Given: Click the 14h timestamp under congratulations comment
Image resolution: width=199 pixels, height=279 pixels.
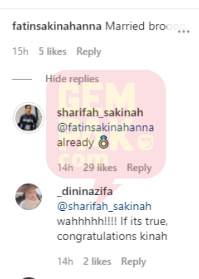Looking at the screenshot, I should click(65, 262).
